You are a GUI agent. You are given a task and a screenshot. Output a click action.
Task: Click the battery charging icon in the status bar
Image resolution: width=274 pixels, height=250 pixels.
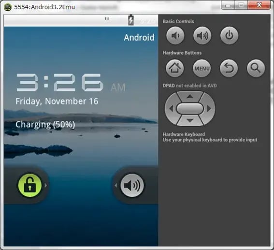tap(131, 20)
